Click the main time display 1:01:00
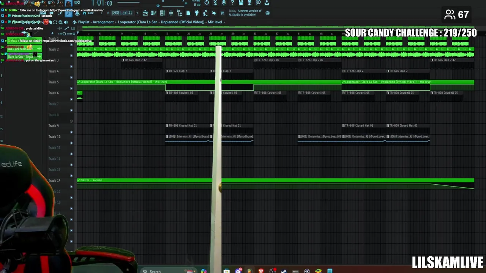Viewport: 486px width, 273px height. tap(102, 3)
